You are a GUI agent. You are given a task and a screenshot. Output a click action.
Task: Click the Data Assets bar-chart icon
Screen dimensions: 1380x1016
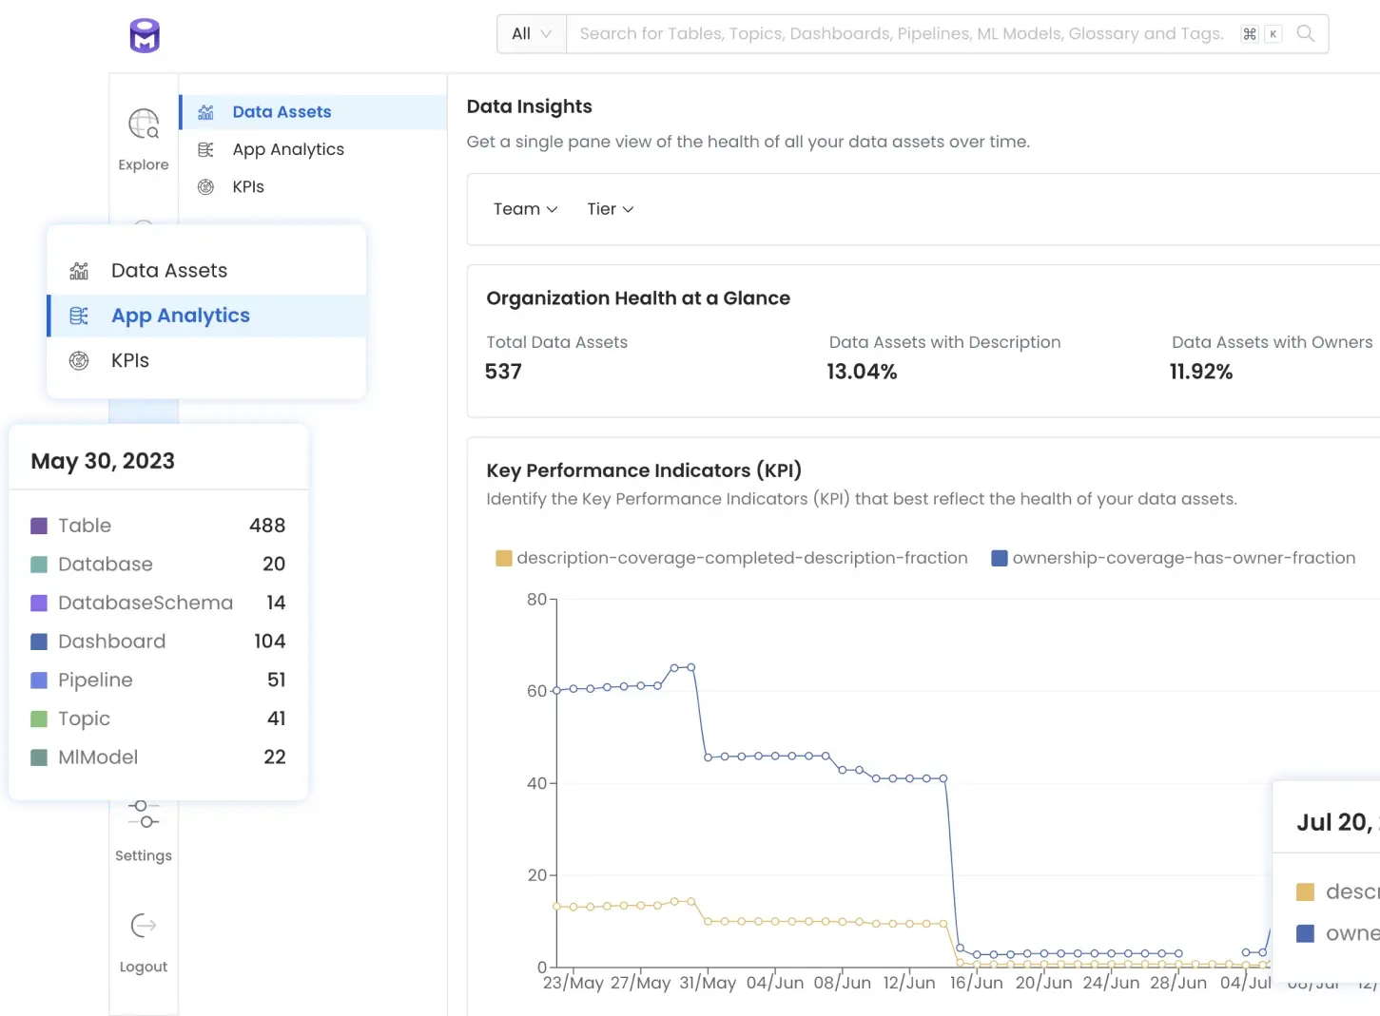coord(205,111)
